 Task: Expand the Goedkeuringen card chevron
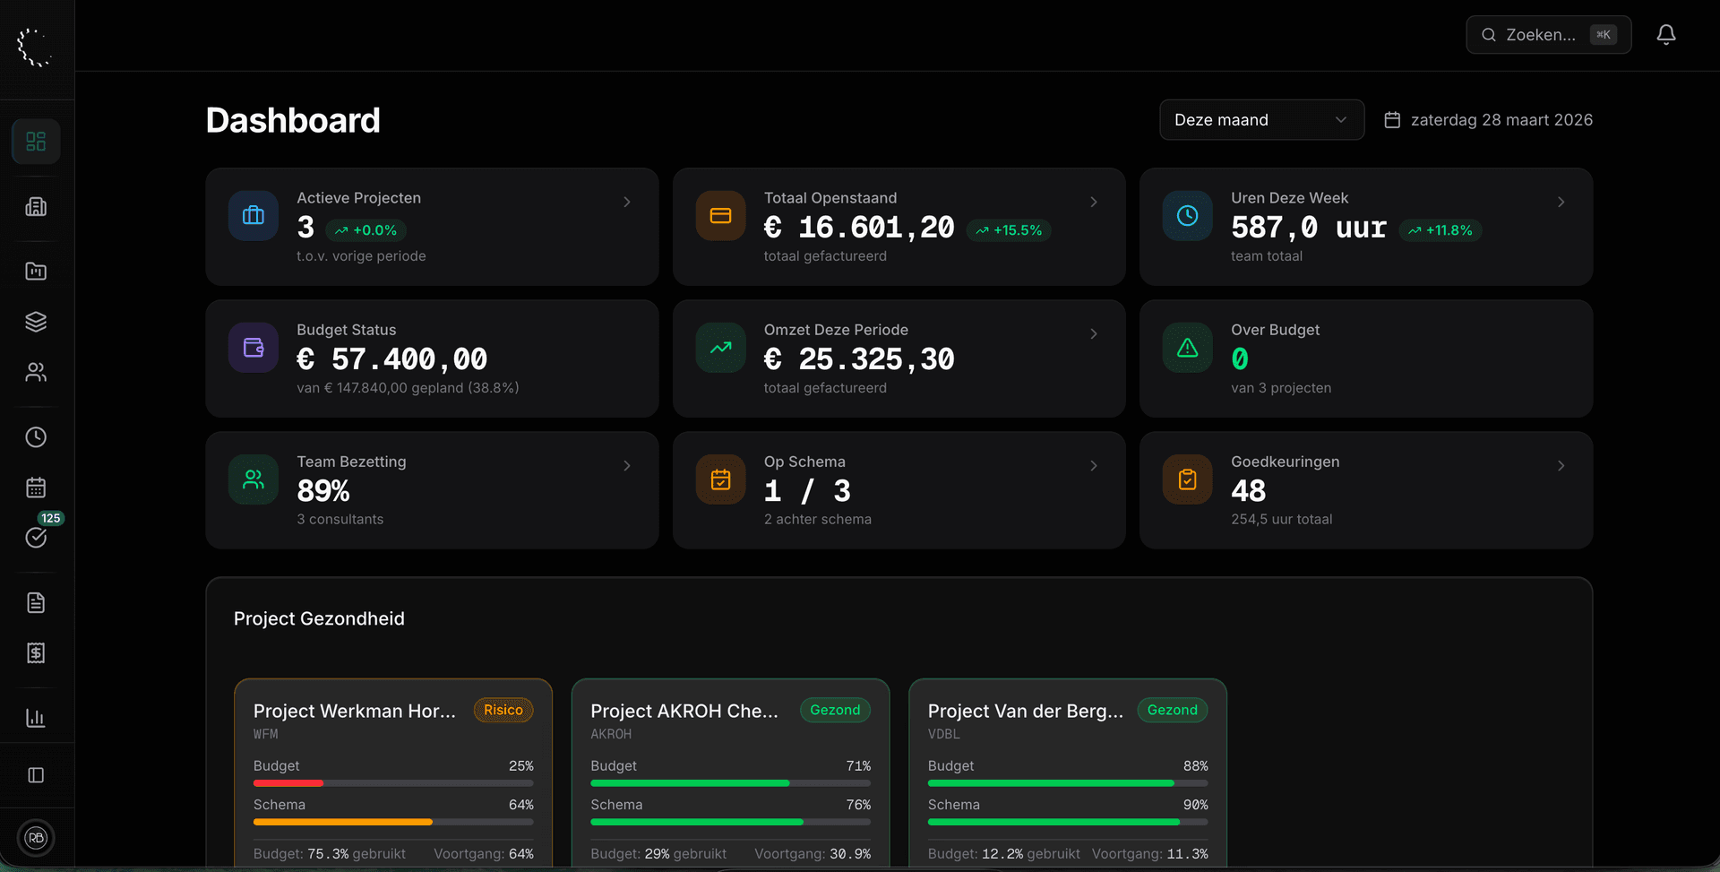coord(1561,465)
